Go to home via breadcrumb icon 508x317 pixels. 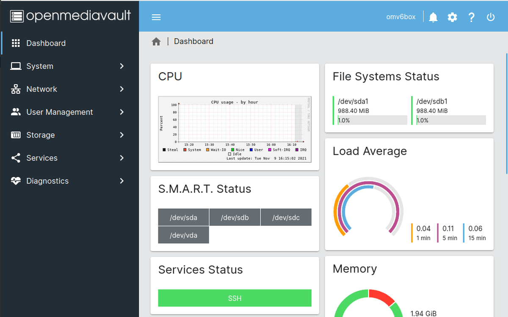[156, 41]
